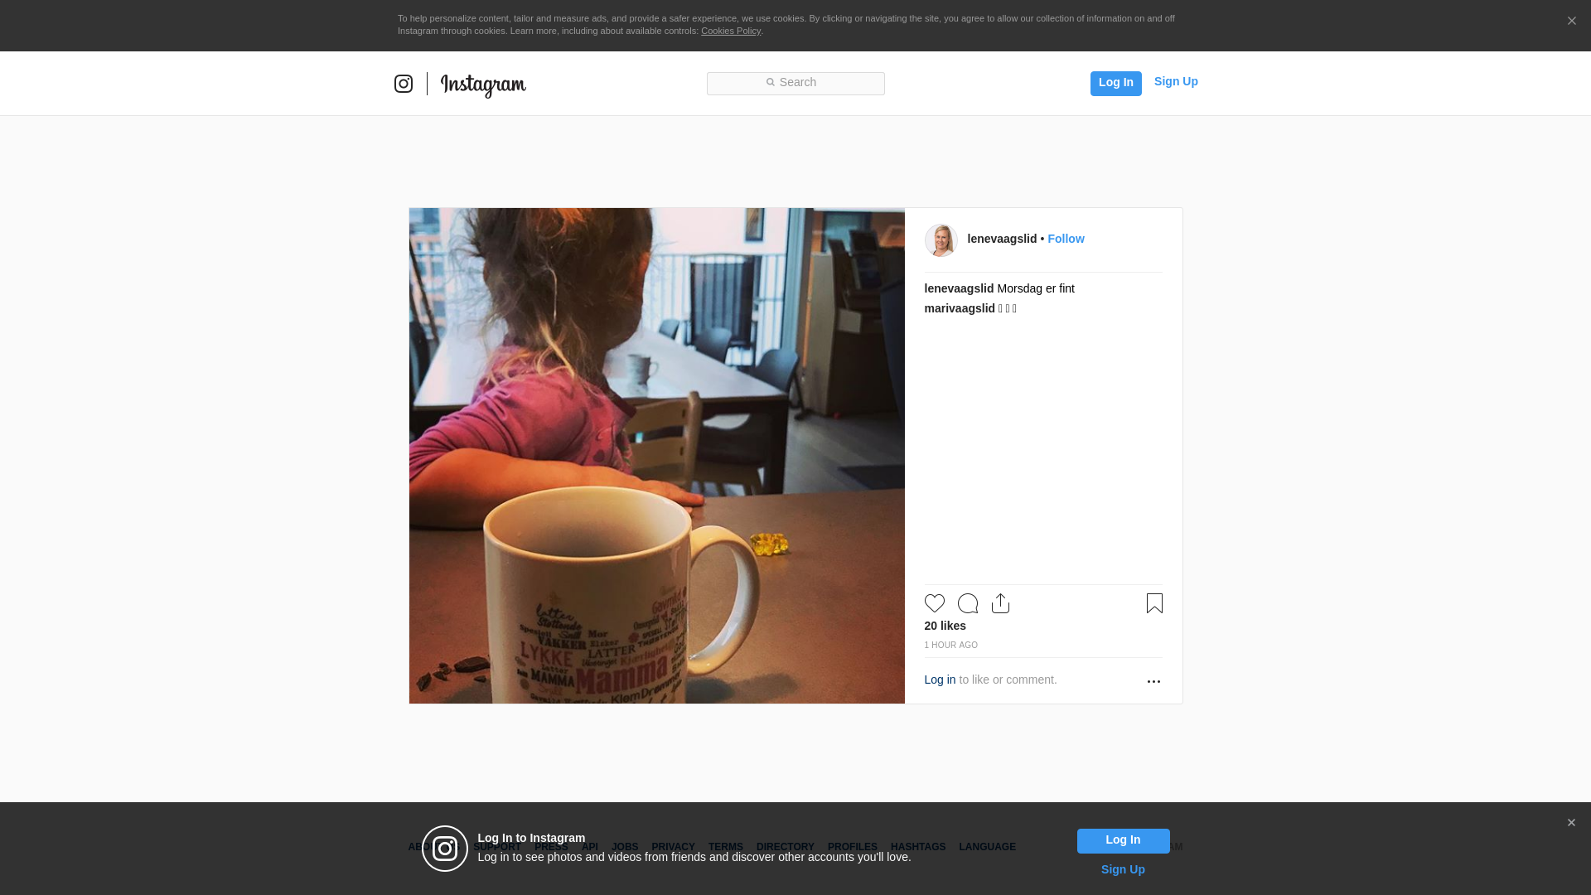Open the PRIVACY footer link
Screen dimensions: 1591x895
click(673, 847)
